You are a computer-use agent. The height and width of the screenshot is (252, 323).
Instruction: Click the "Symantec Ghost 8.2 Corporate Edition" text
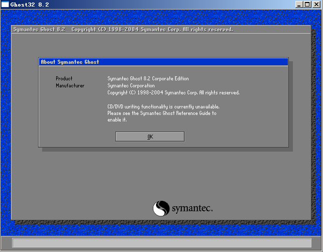(x=148, y=79)
